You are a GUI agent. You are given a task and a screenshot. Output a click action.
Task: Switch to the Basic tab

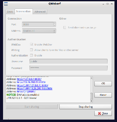coord(10,12)
